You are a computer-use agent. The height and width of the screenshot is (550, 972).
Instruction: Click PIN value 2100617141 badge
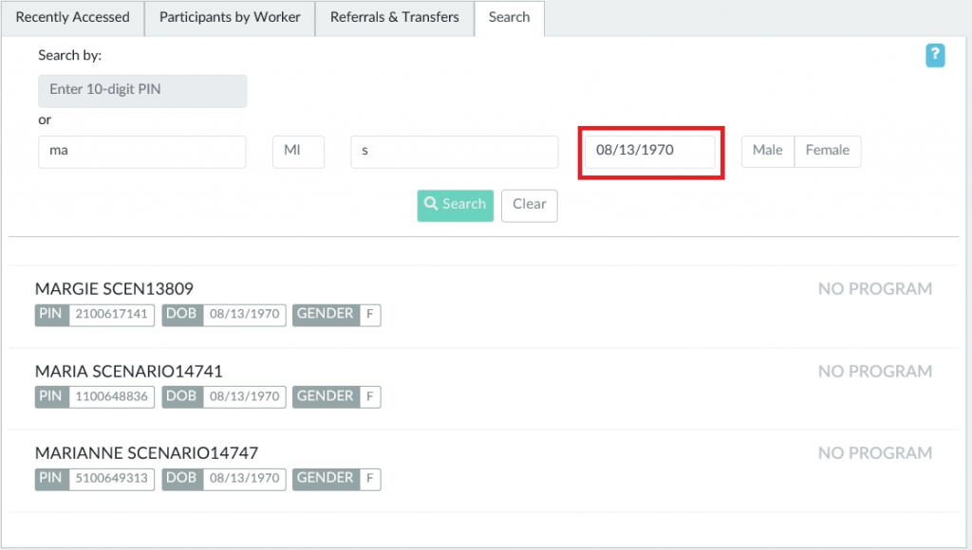tap(111, 315)
